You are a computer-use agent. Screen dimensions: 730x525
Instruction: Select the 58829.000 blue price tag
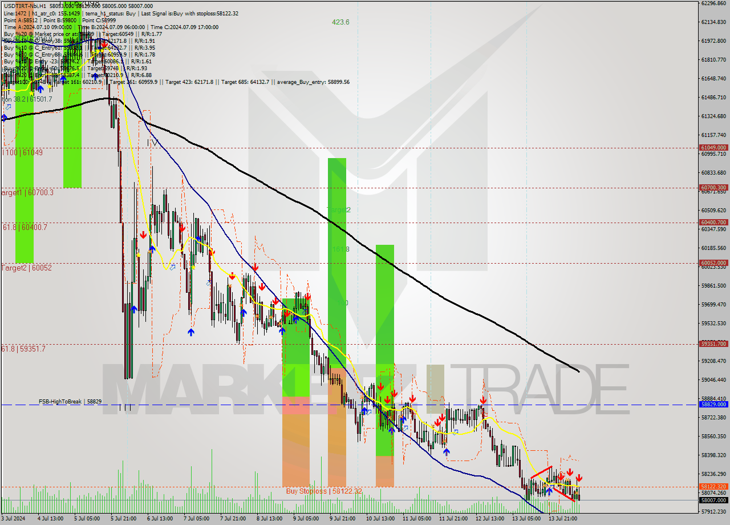(x=713, y=404)
